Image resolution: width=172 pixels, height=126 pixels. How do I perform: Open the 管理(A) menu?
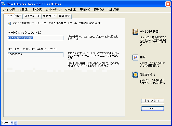pyautogui.click(x=99, y=10)
